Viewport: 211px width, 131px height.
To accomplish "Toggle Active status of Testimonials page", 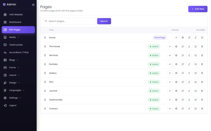I will [x=154, y=100].
